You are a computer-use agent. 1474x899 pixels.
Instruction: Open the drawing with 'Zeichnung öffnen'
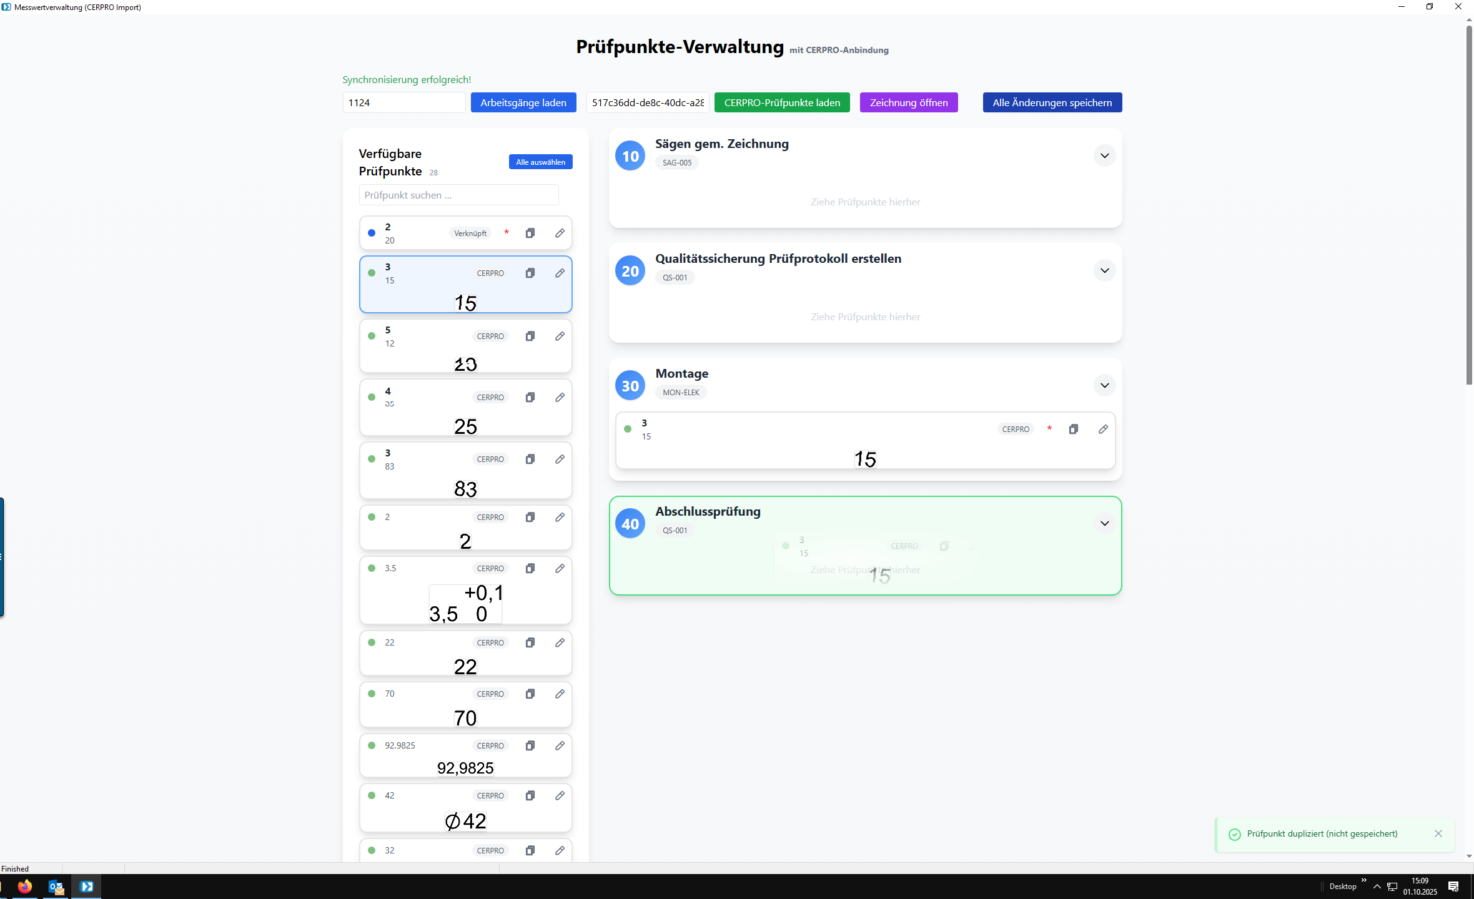click(x=908, y=102)
